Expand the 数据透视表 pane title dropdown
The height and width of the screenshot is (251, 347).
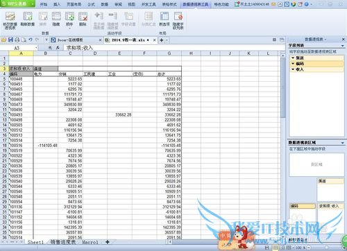[x=325, y=40]
